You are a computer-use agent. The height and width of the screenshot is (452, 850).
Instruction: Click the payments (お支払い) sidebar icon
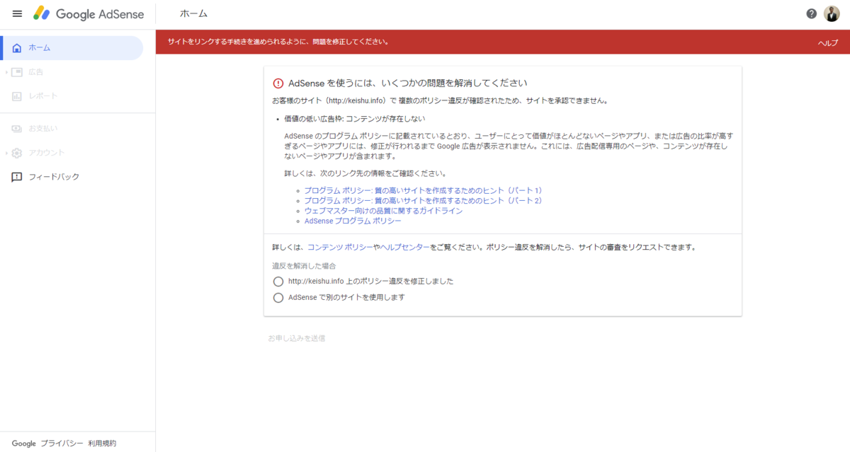point(17,129)
